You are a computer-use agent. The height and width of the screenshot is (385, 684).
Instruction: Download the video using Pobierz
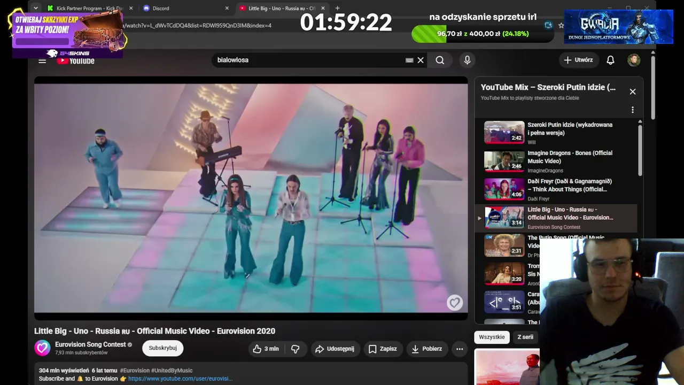426,349
